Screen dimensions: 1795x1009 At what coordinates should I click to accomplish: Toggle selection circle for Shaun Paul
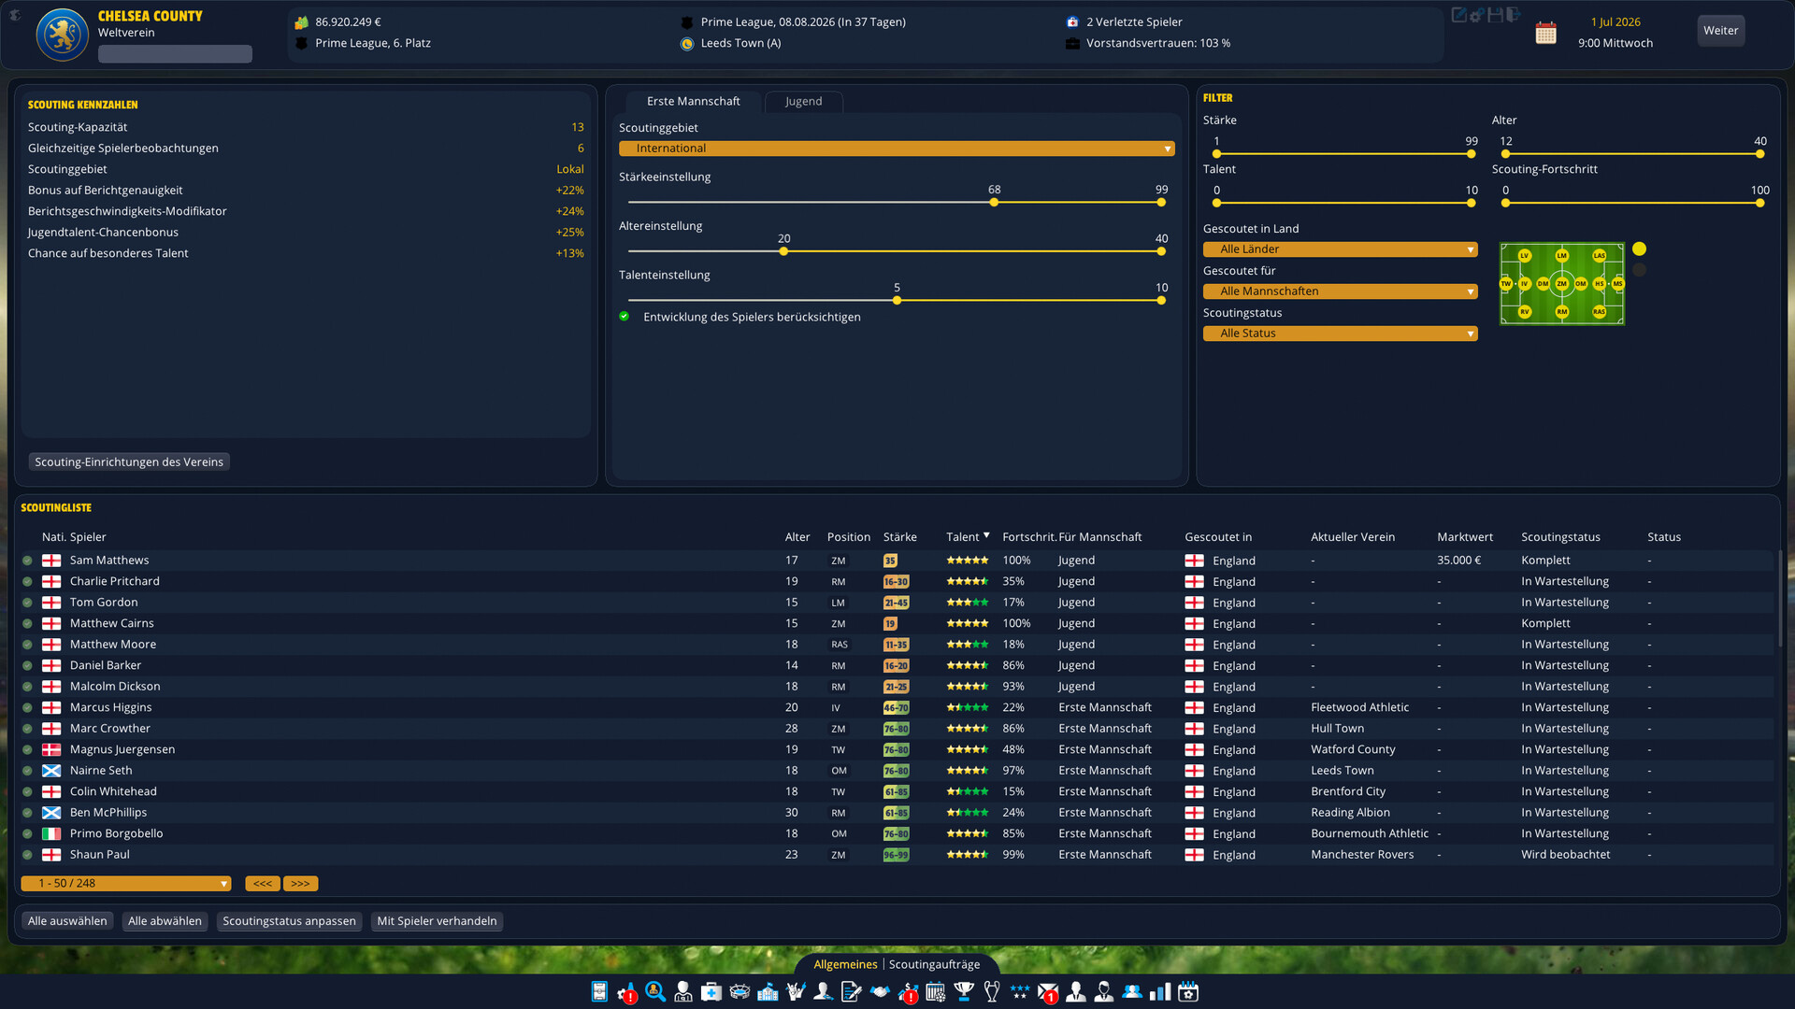(x=28, y=855)
